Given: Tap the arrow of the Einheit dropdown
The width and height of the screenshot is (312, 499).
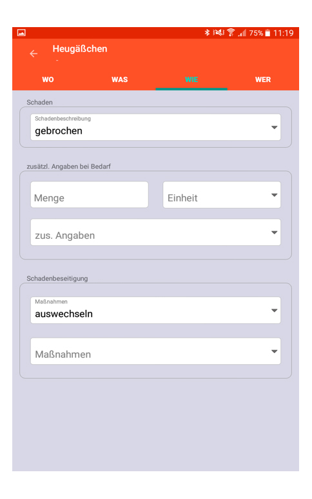Looking at the screenshot, I should pos(274,195).
